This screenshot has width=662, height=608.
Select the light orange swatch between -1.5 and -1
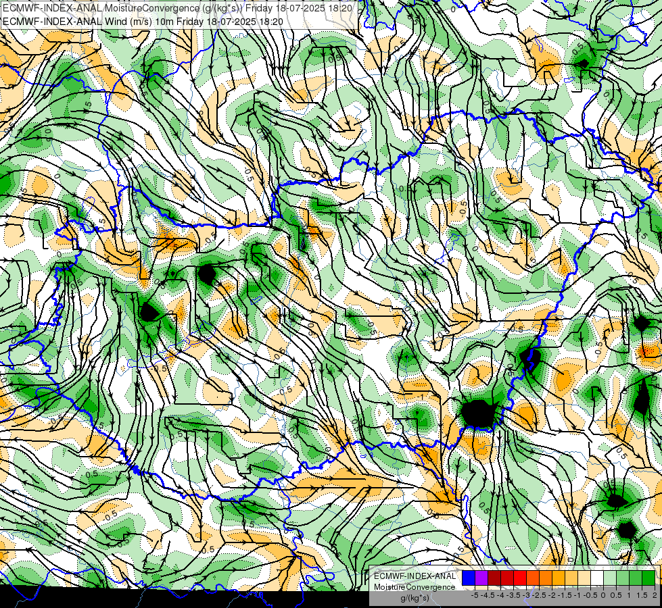(571, 578)
